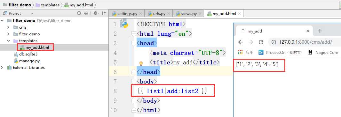Open the ProcessOn bookmark

click(280, 52)
